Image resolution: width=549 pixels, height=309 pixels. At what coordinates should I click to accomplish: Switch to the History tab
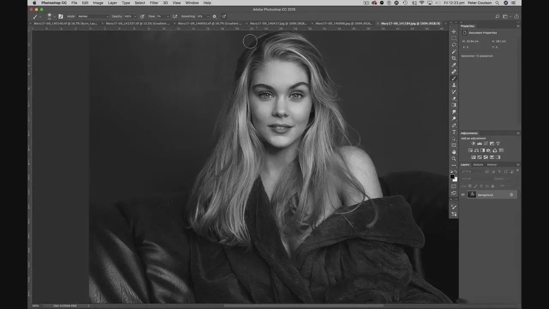click(492, 165)
